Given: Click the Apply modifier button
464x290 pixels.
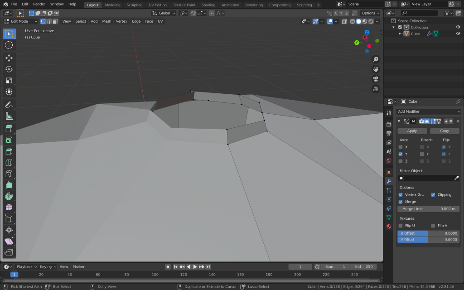Looking at the screenshot, I should click(x=412, y=131).
